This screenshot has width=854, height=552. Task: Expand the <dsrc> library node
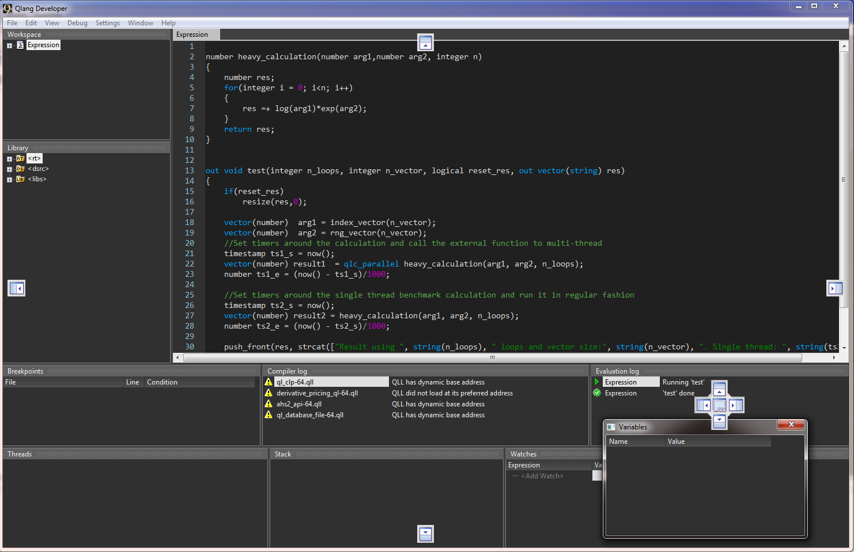[9, 169]
